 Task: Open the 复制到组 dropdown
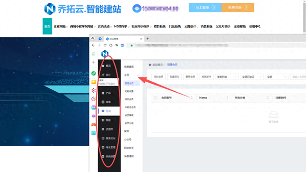tap(227, 77)
